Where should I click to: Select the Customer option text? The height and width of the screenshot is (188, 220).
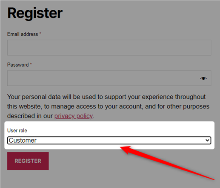click(x=23, y=141)
